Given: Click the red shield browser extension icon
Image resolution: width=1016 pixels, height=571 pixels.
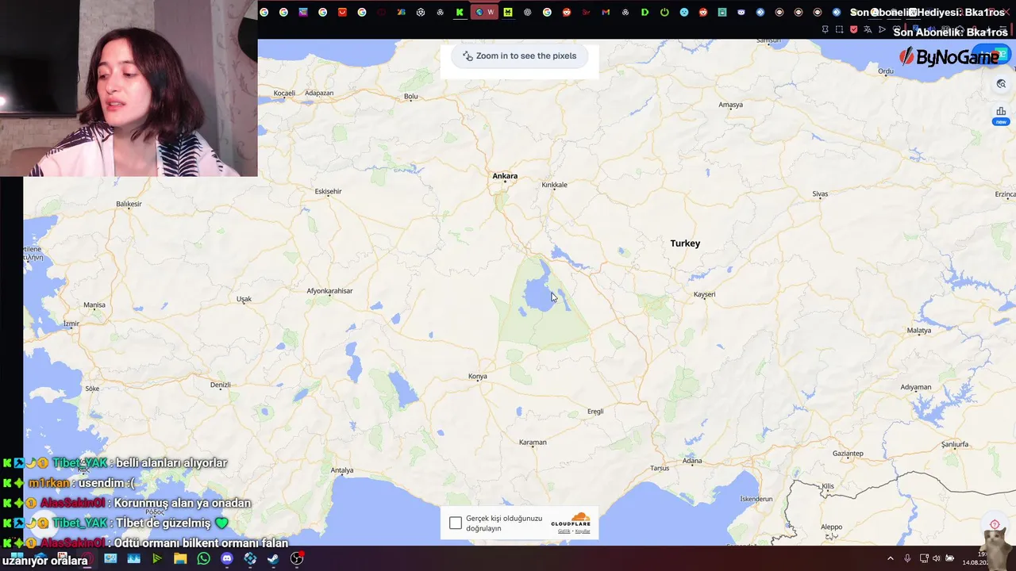Looking at the screenshot, I should (853, 29).
